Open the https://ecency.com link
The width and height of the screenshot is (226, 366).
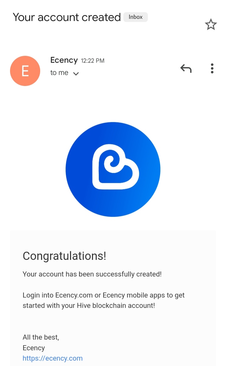tap(52, 358)
